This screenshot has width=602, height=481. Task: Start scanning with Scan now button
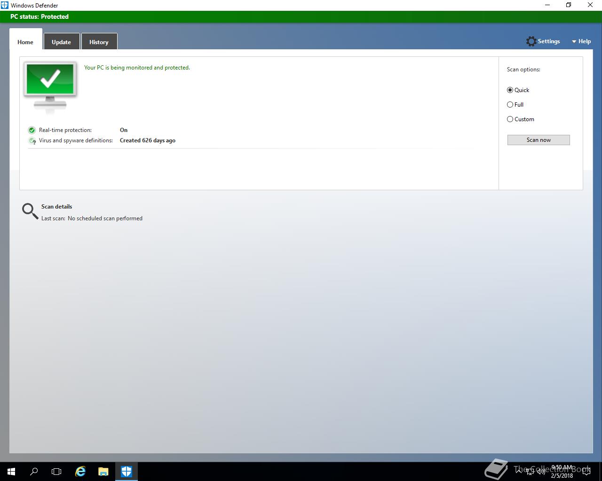(539, 140)
